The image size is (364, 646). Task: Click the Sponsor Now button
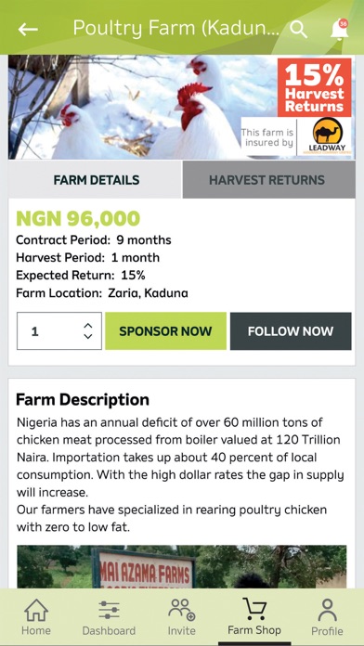pyautogui.click(x=165, y=330)
